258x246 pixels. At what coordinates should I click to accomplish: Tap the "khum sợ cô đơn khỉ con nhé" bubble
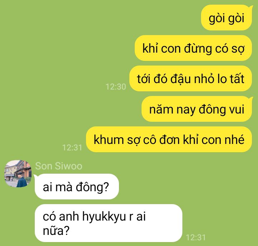click(x=169, y=139)
